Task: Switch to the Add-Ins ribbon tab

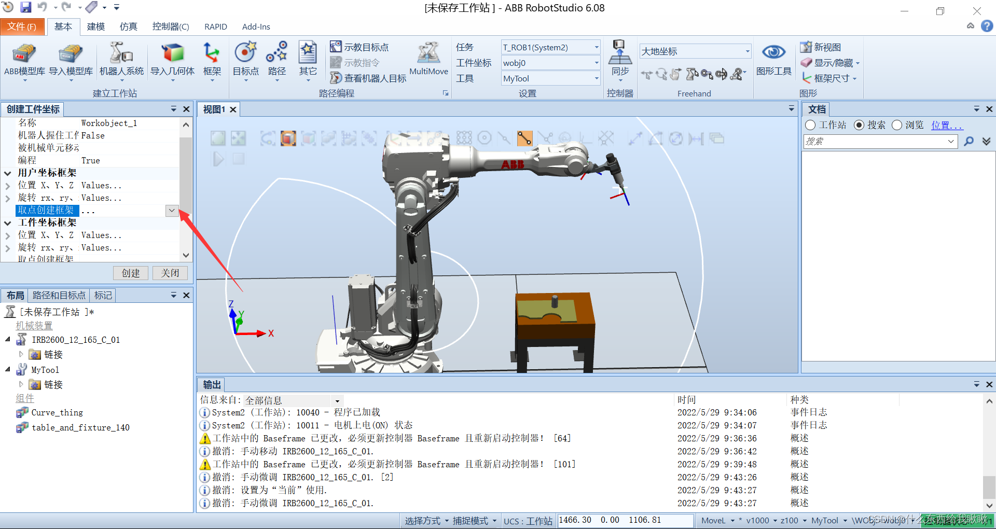Action: pyautogui.click(x=256, y=26)
